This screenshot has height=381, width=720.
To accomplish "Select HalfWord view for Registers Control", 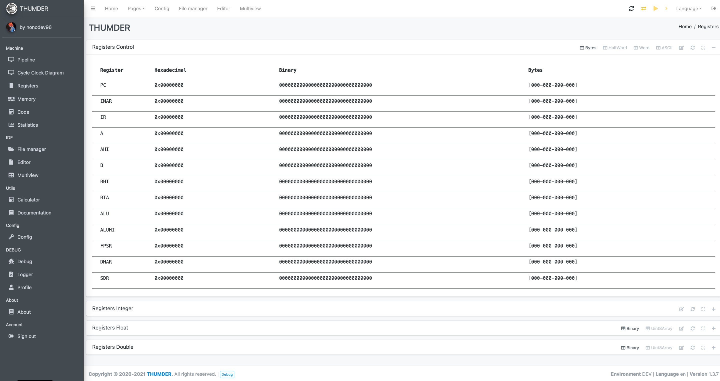I will point(615,48).
